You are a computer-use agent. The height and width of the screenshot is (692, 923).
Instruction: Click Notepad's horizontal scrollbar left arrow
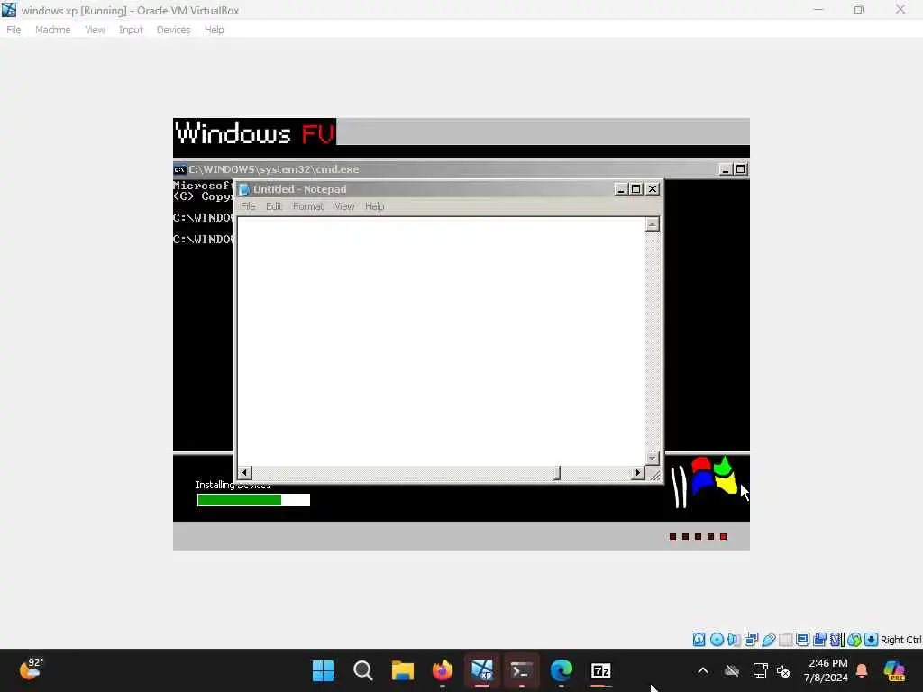244,472
